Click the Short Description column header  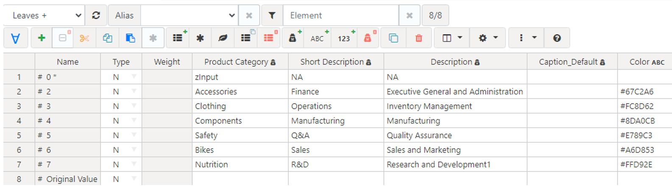336,62
